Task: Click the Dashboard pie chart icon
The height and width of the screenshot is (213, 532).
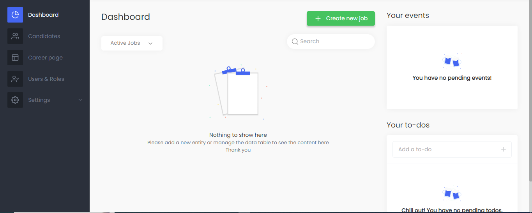Action: coord(15,15)
